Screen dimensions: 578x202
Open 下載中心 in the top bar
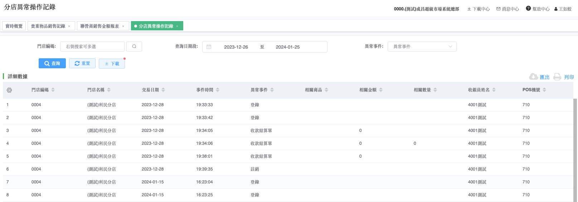tap(479, 9)
